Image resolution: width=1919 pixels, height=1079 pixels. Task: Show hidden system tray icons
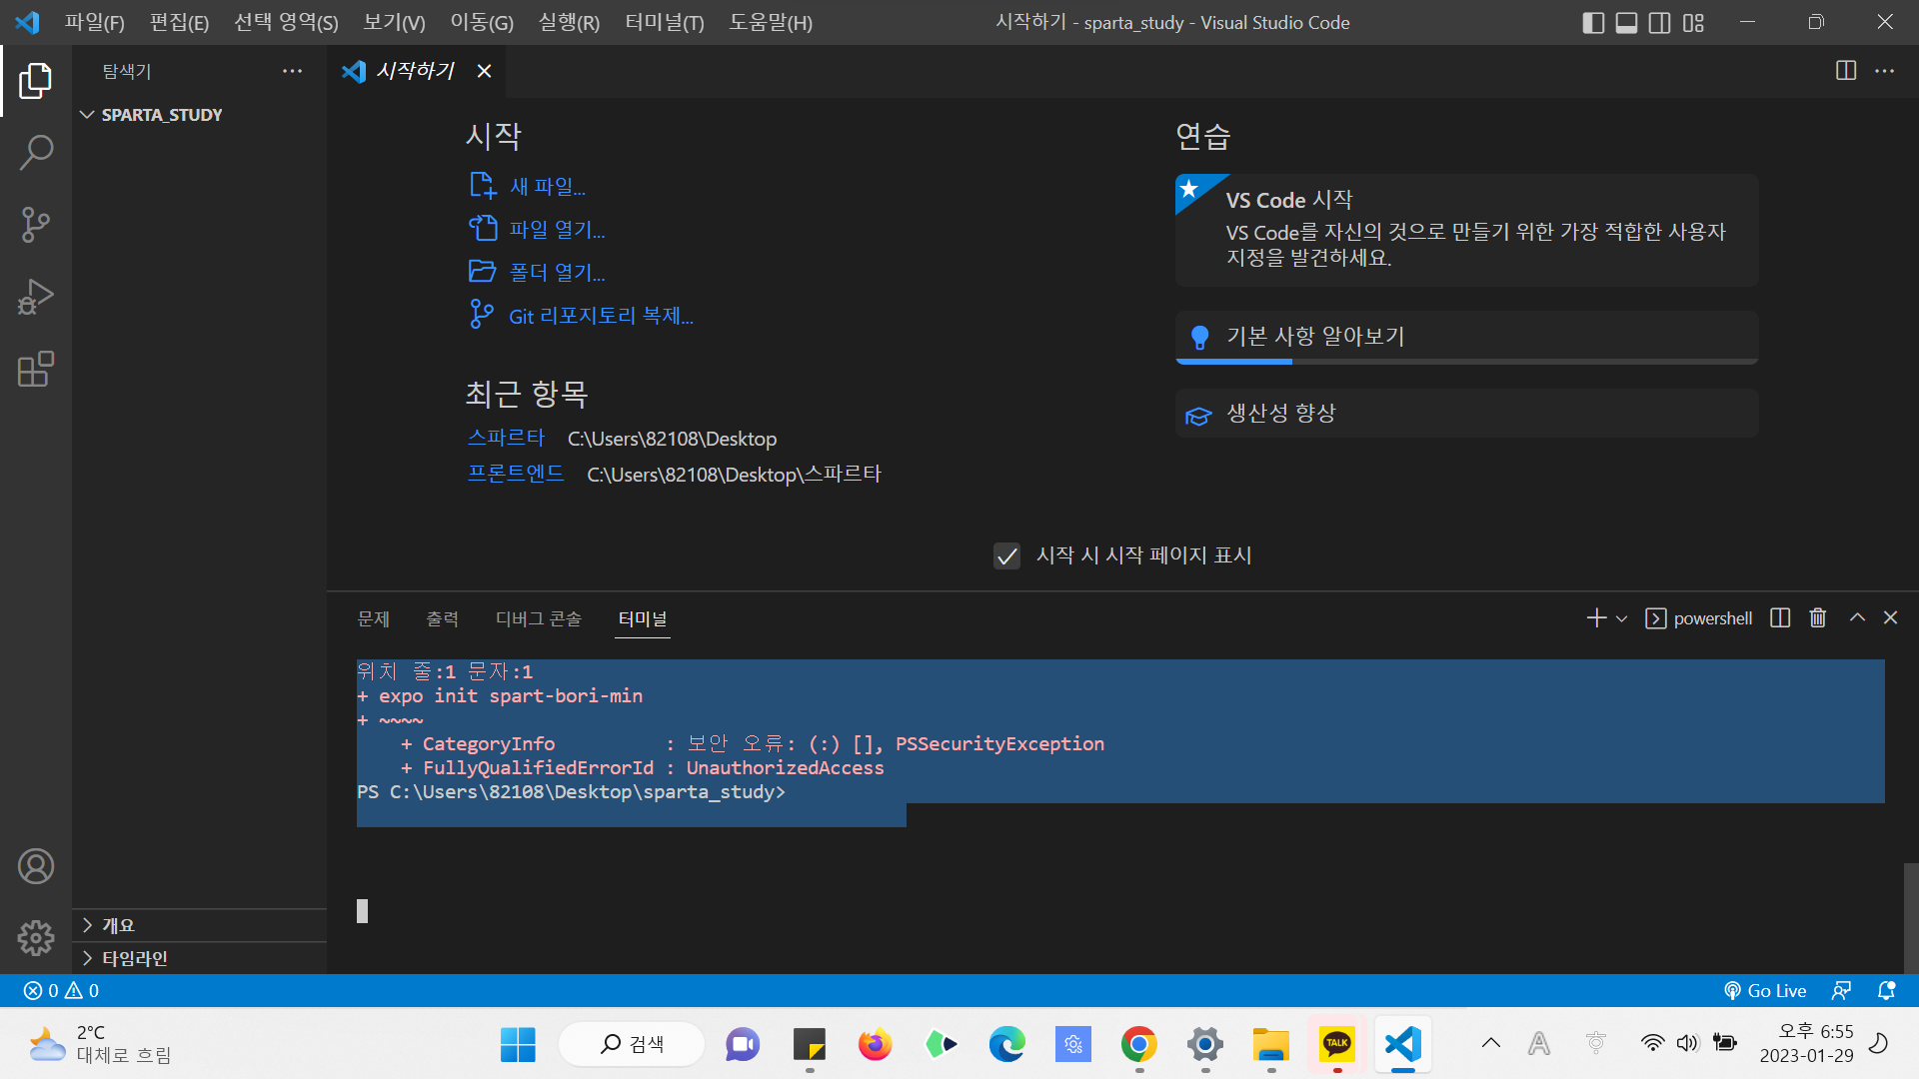pos(1490,1043)
